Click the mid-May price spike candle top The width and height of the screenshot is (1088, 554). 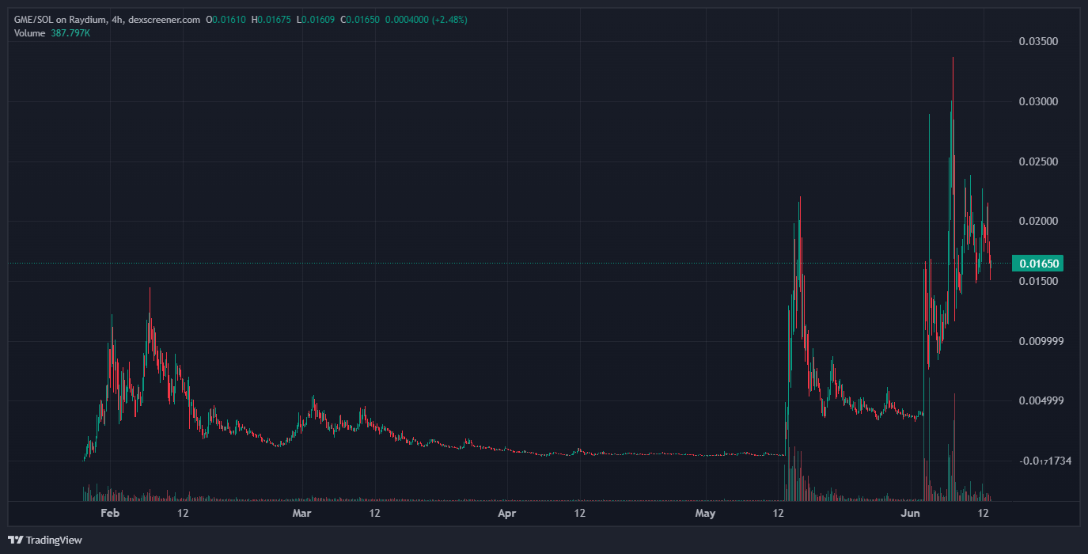[800, 198]
